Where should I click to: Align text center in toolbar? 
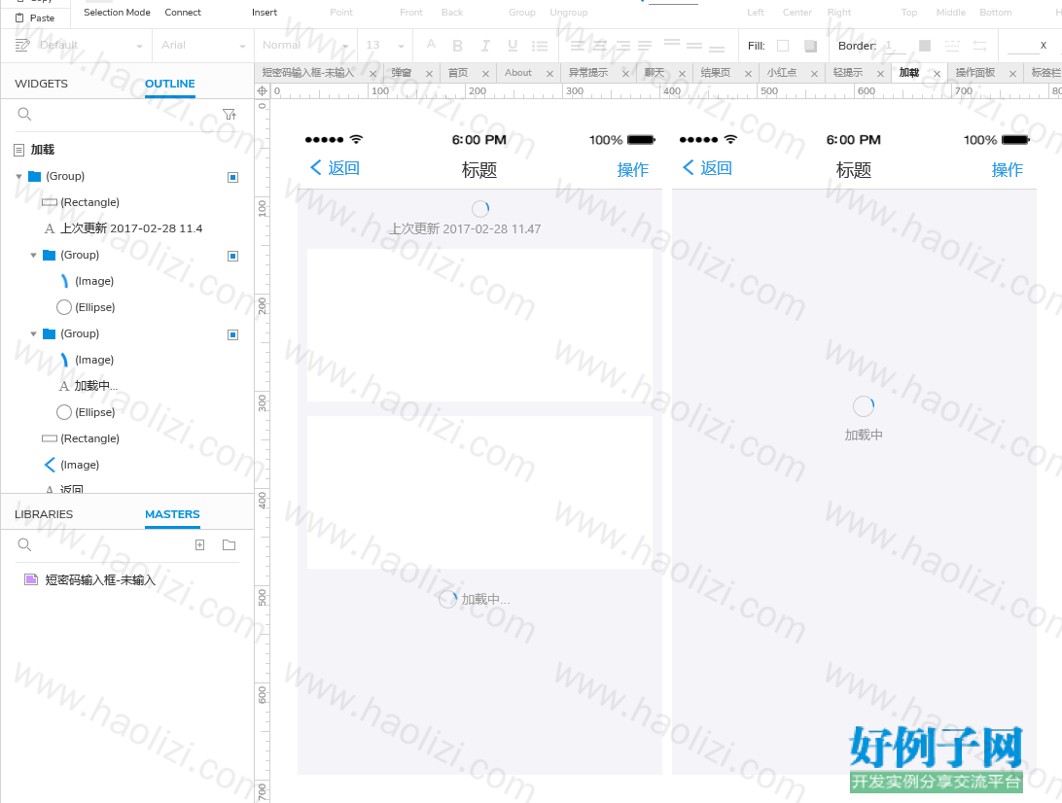click(x=600, y=46)
